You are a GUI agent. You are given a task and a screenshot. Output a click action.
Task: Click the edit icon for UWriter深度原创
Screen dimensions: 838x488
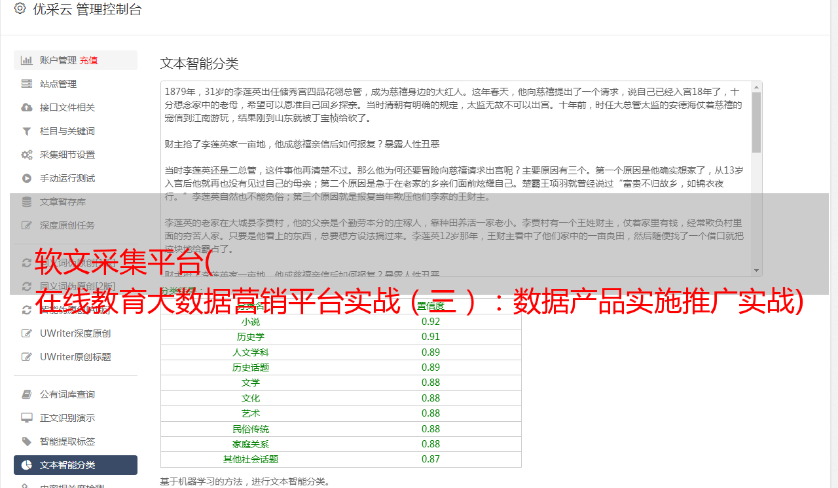click(x=27, y=333)
